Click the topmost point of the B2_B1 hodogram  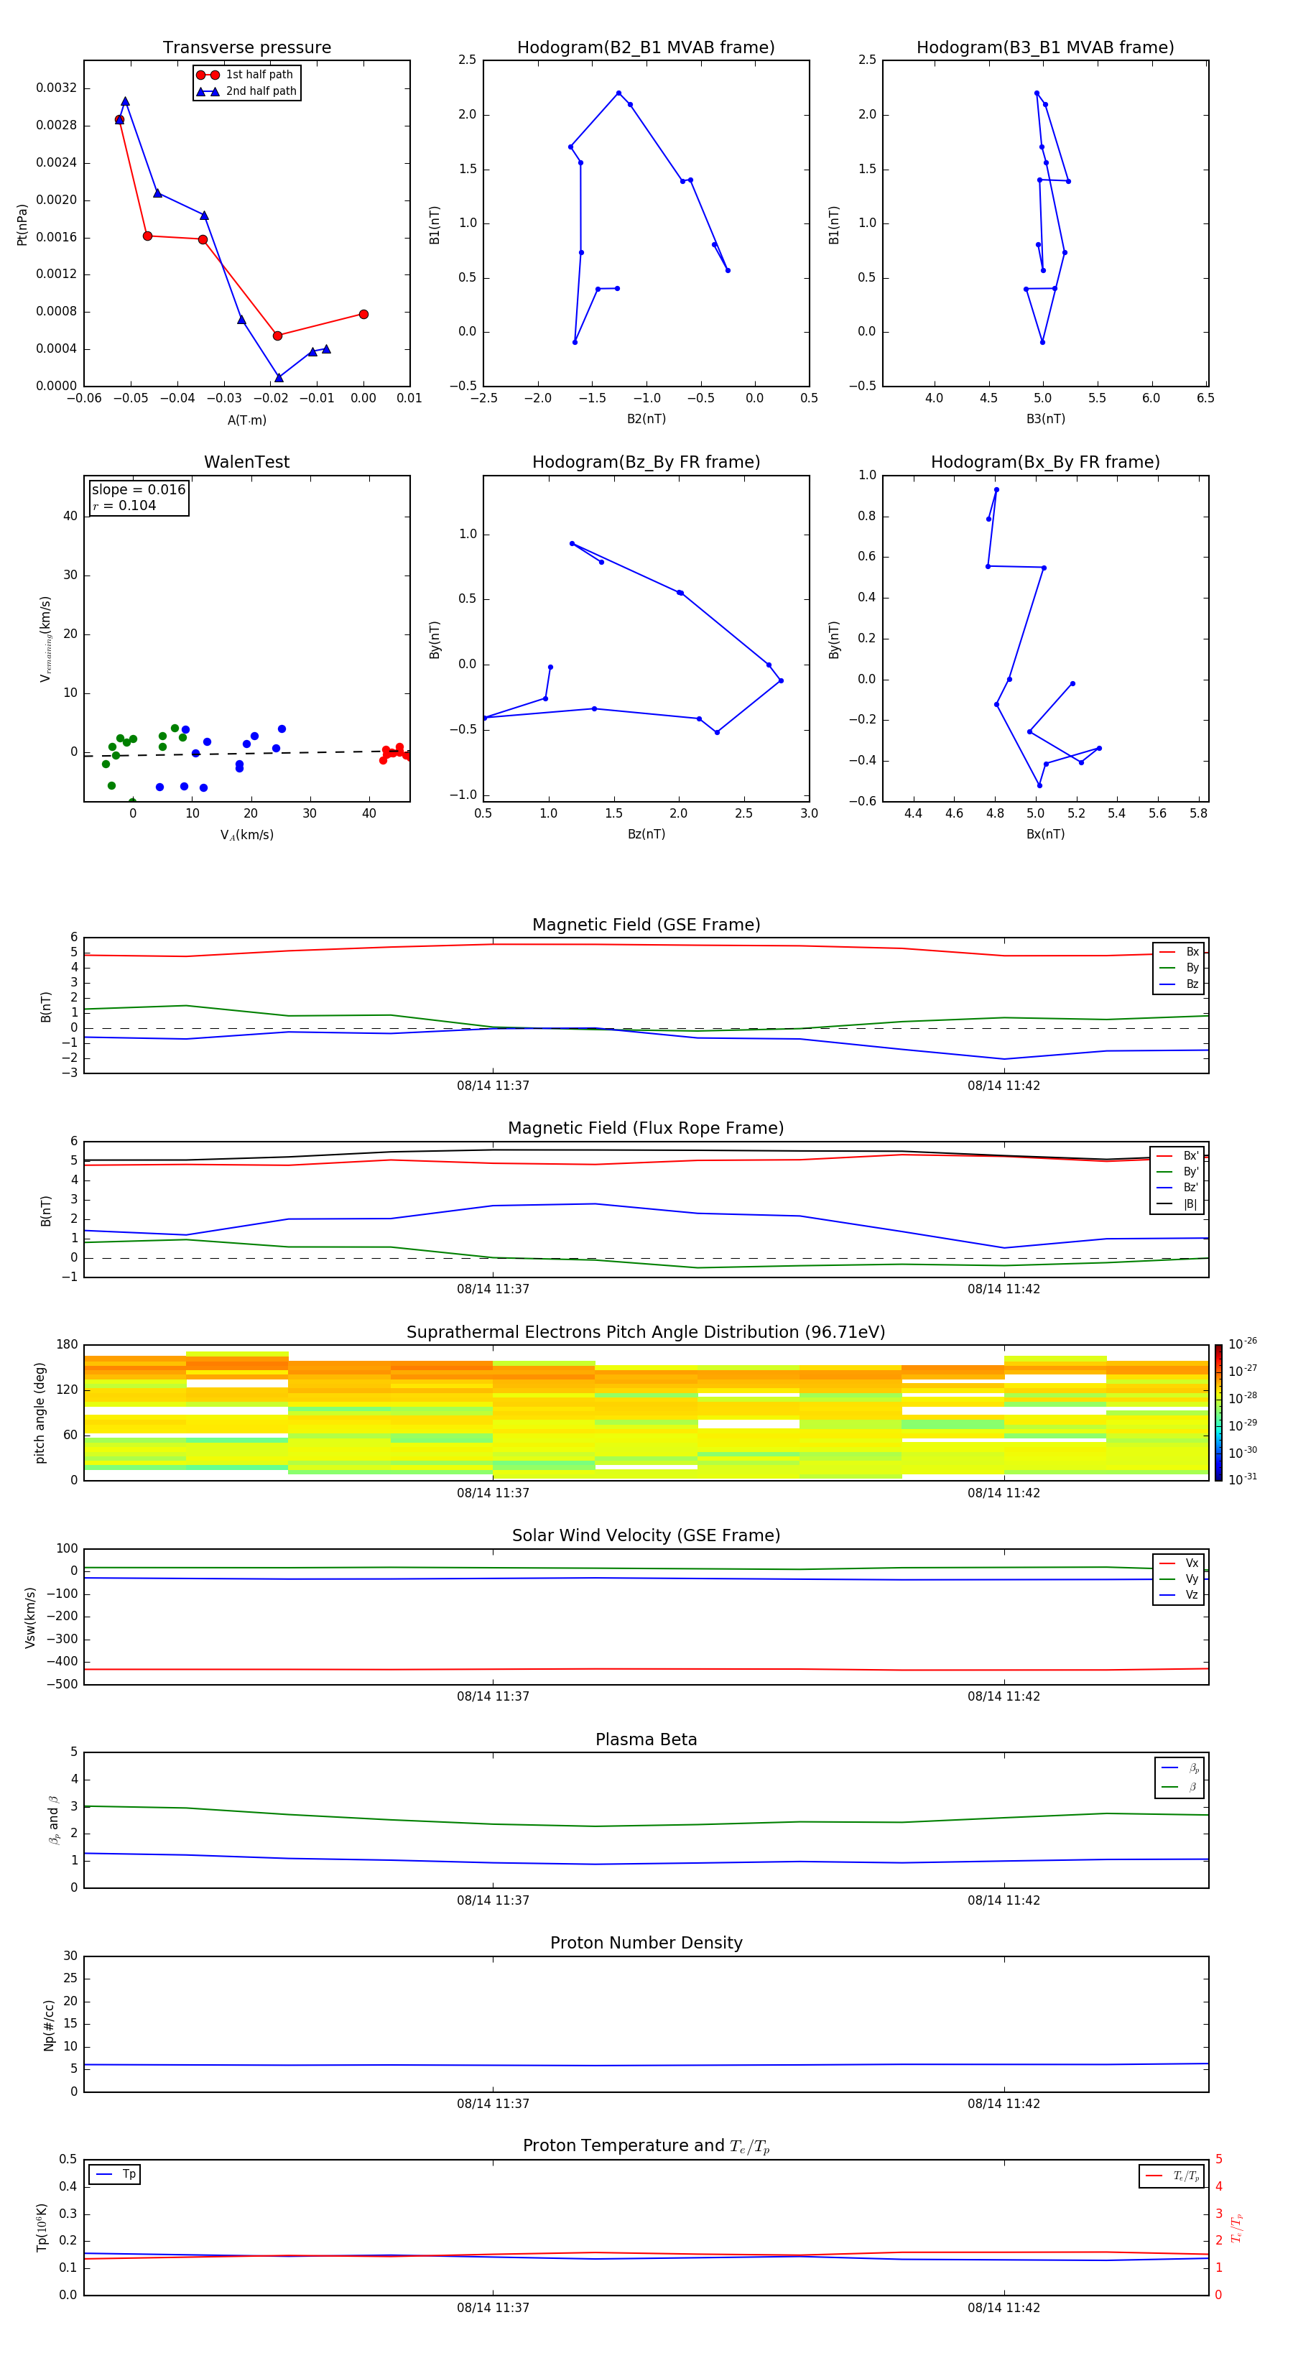coord(618,93)
